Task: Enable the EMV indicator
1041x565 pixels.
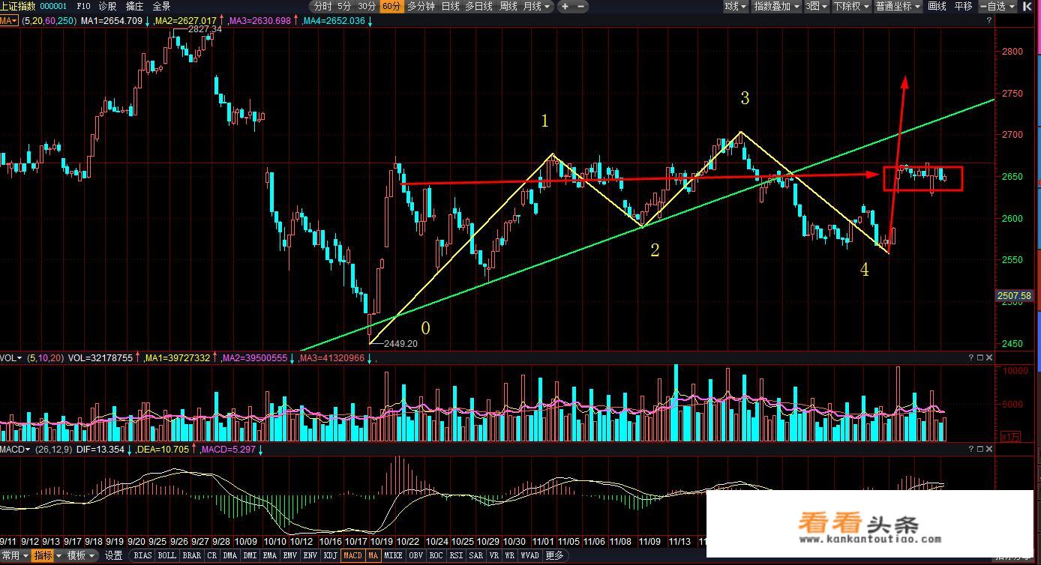Action: 289,556
